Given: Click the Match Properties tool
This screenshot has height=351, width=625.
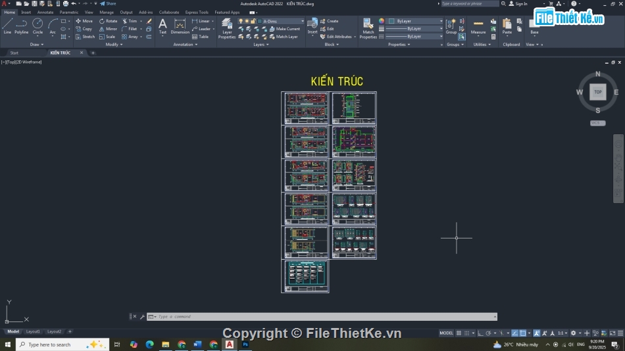Looking at the screenshot, I should pos(368,29).
